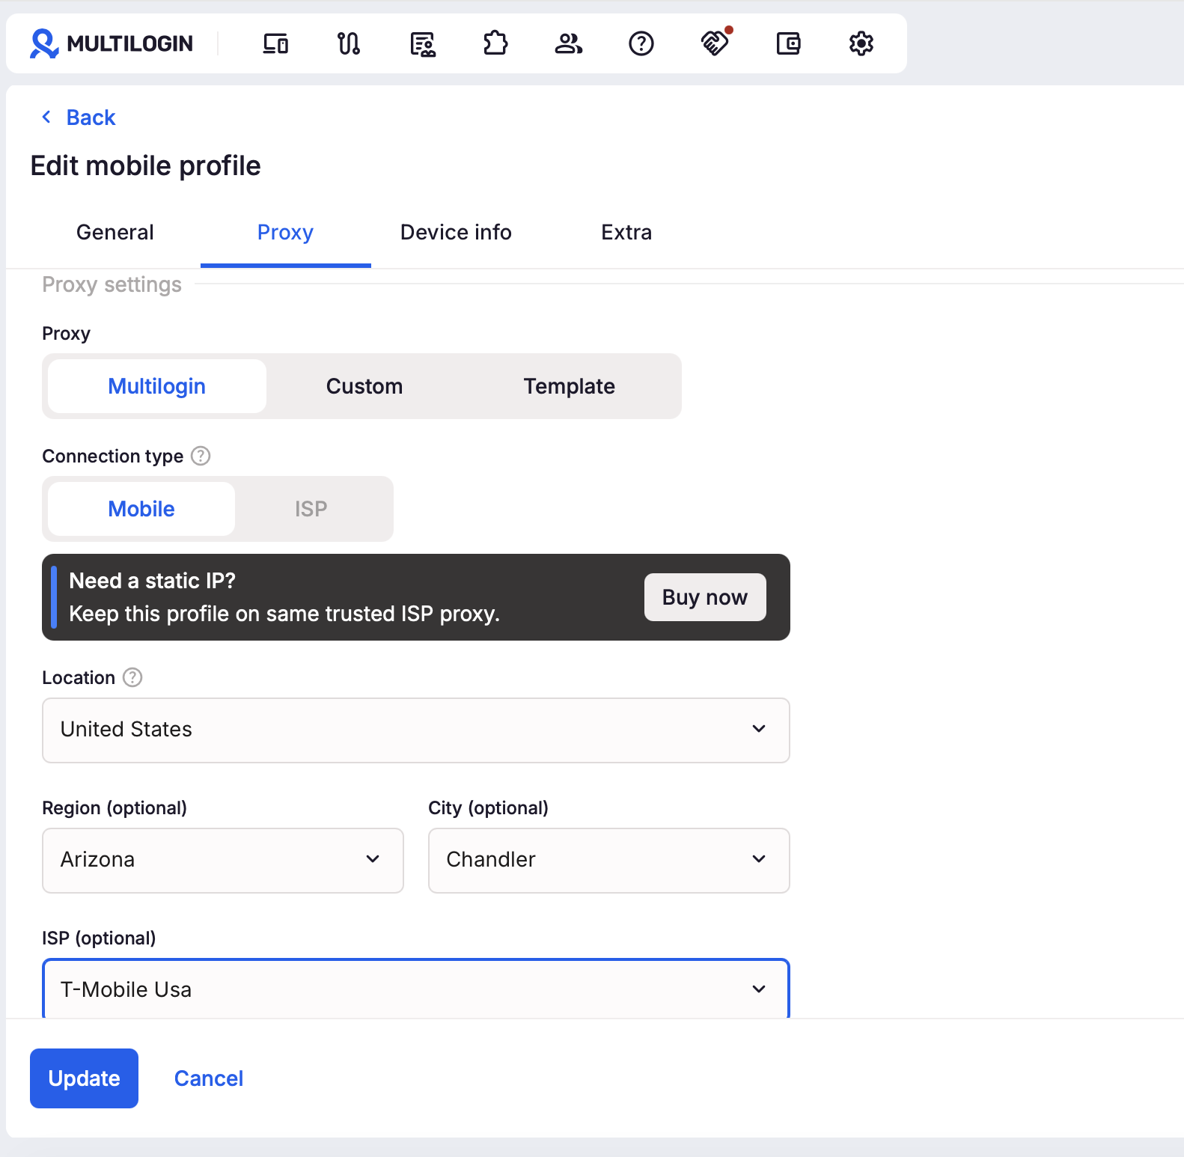Open the extensions puzzle icon
This screenshot has height=1157, width=1184.
click(x=495, y=43)
